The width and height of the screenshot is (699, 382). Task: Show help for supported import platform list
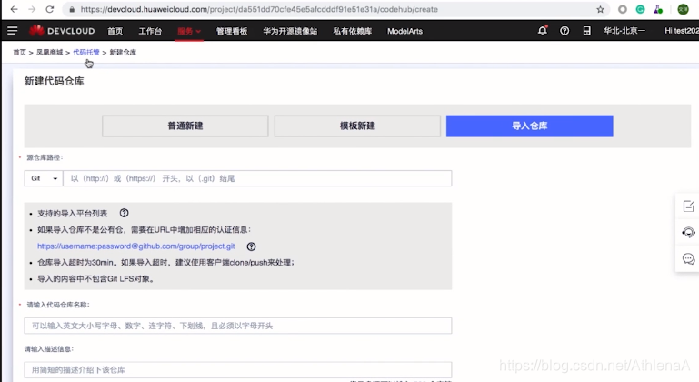tap(124, 214)
